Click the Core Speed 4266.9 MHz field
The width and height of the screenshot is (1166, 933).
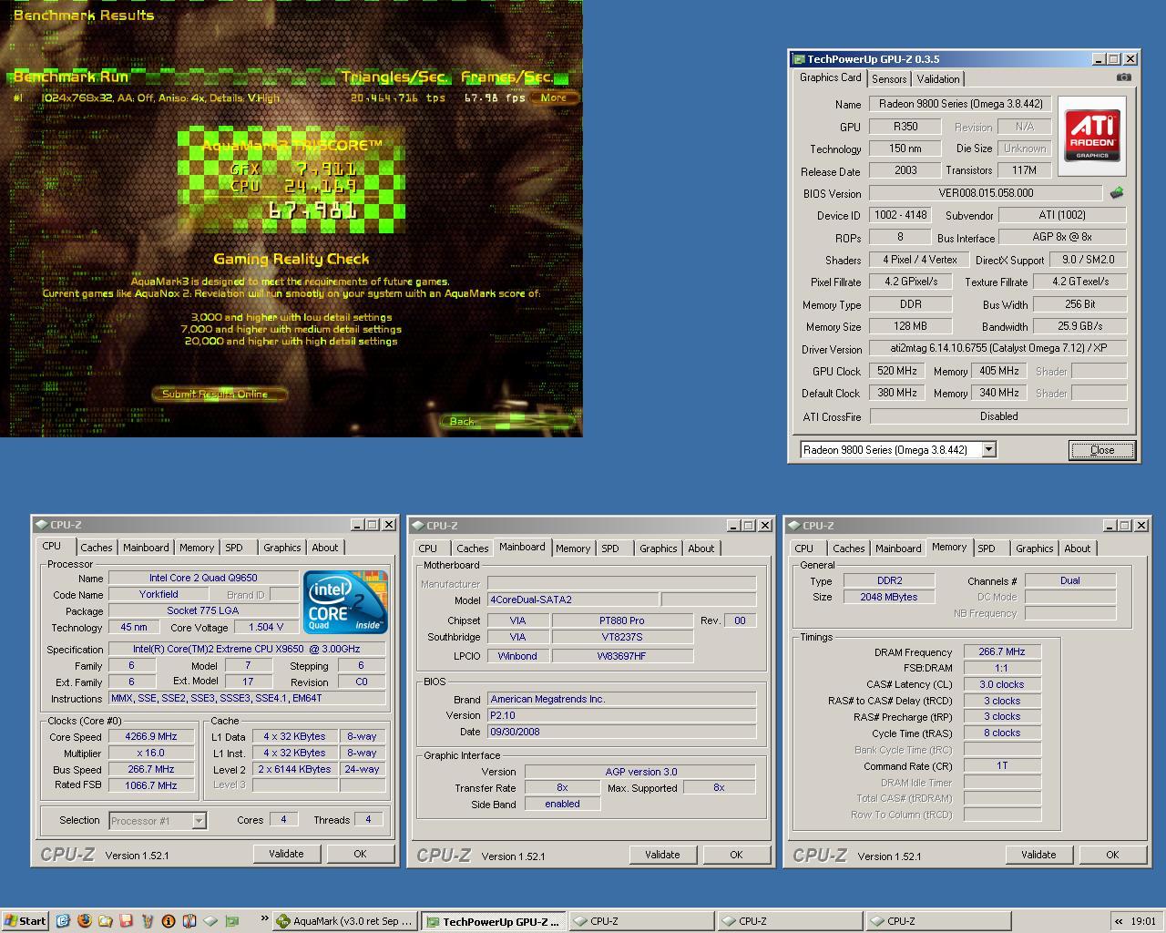pyautogui.click(x=151, y=736)
